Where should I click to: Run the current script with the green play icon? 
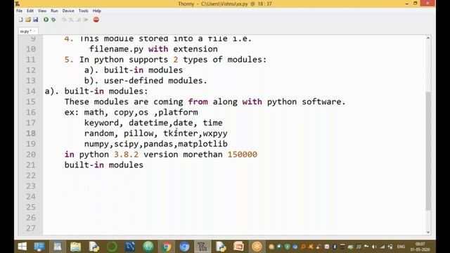pos(46,20)
